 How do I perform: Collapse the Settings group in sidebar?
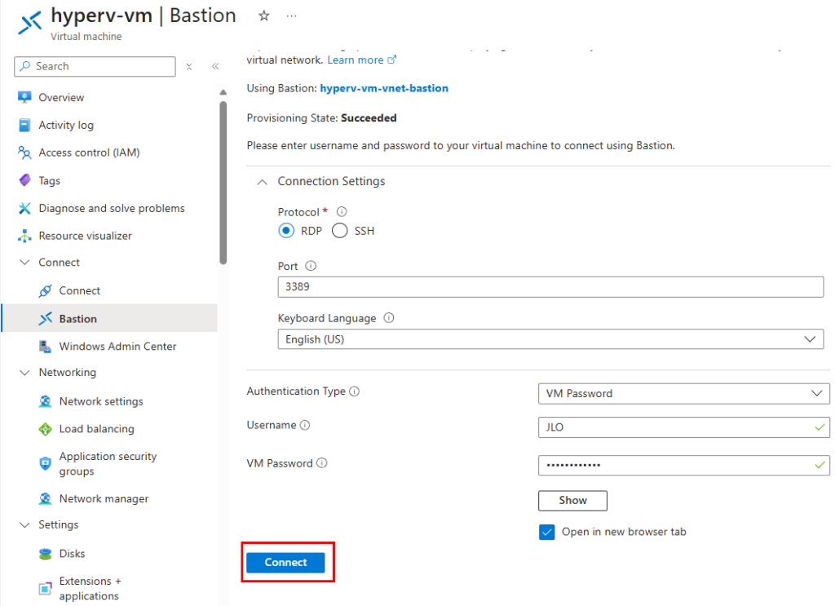[24, 525]
